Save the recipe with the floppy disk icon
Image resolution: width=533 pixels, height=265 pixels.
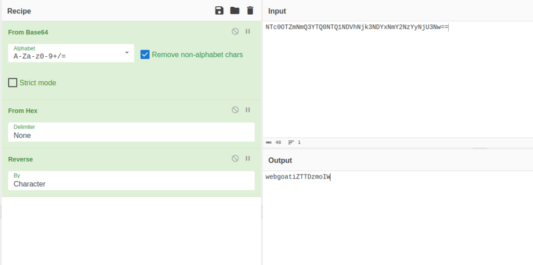[219, 10]
